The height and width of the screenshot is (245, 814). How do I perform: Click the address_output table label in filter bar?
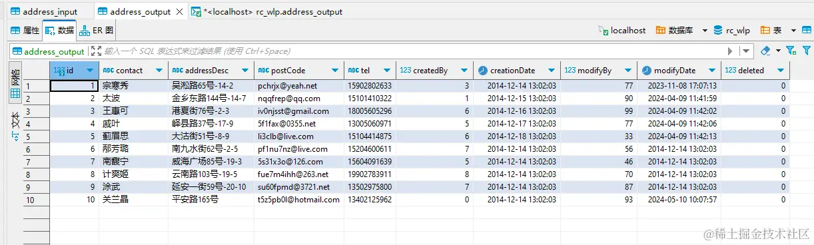pos(49,51)
